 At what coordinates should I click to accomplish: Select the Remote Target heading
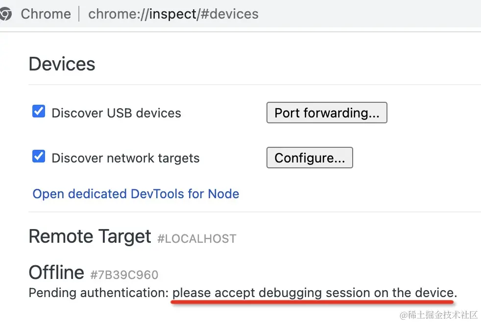90,236
